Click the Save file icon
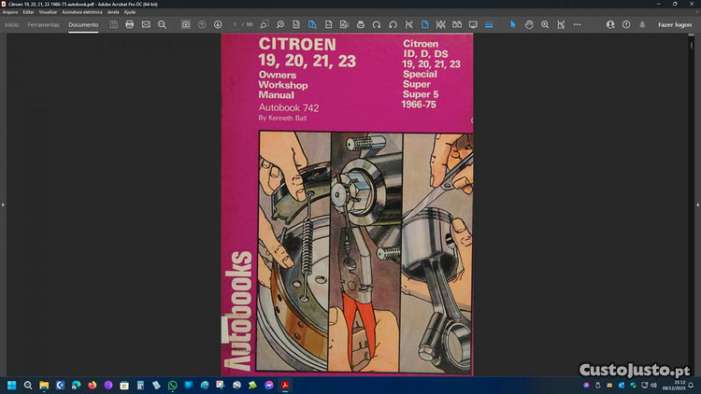The height and width of the screenshot is (394, 701). point(114,24)
